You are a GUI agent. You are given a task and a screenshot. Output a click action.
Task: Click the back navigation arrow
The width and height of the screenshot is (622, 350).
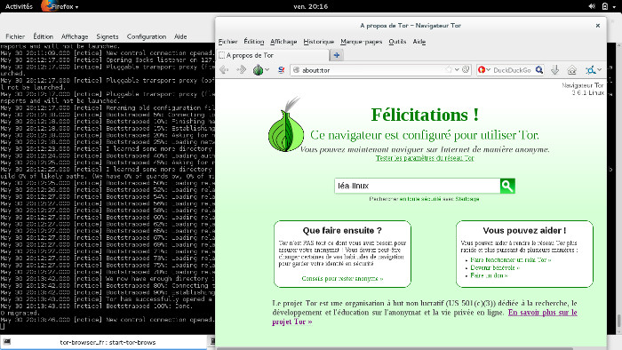(x=224, y=70)
